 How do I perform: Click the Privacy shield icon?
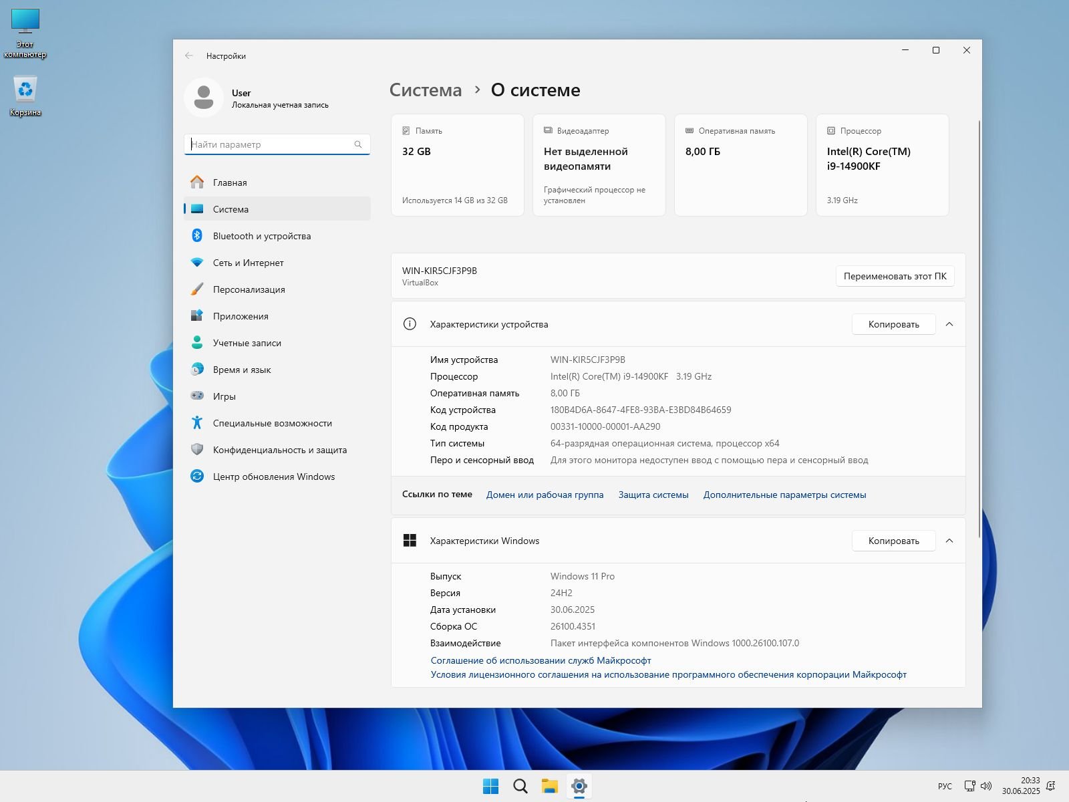click(x=197, y=449)
